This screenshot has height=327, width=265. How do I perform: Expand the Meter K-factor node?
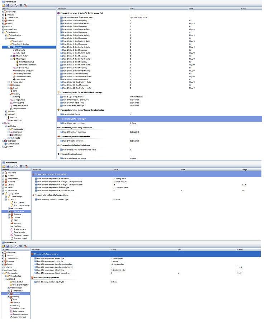(x=12, y=56)
